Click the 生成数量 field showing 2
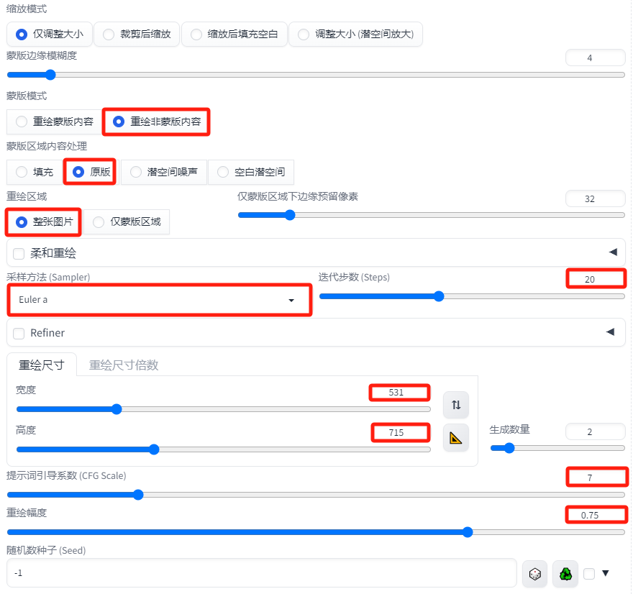633x594 pixels. 596,431
